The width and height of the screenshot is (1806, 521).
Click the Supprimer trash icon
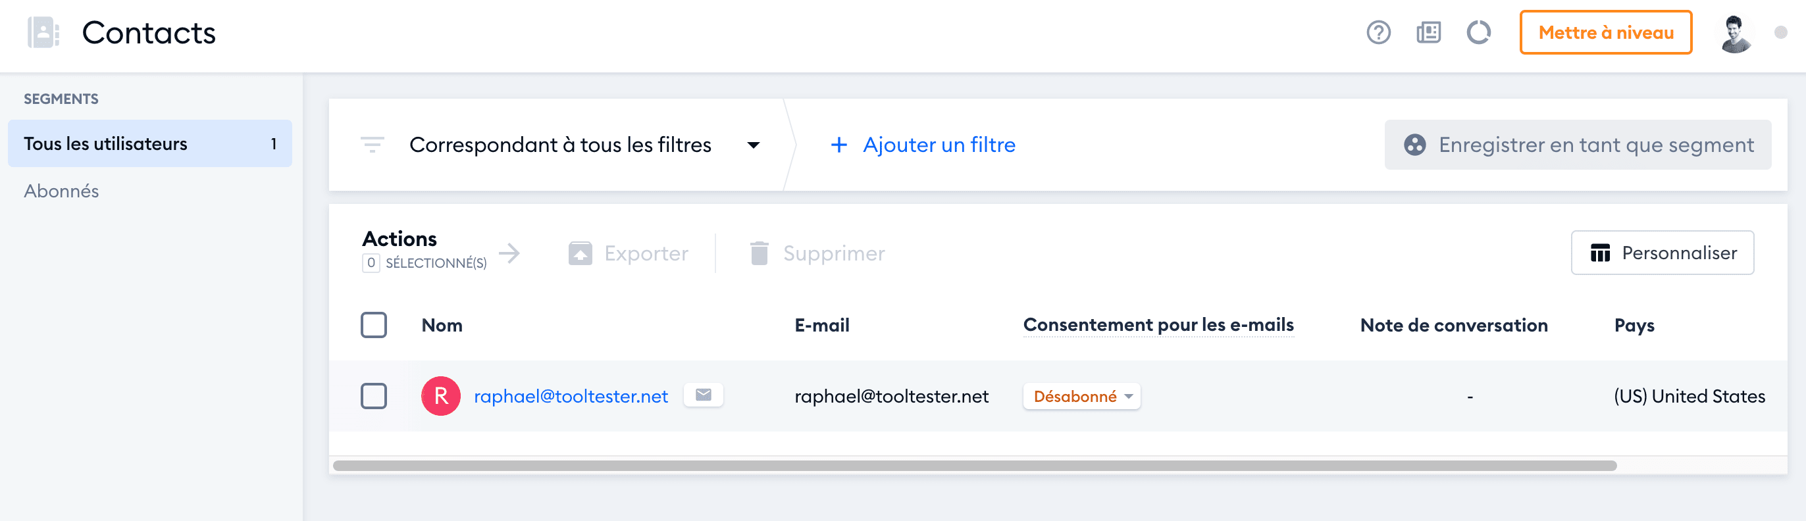click(x=760, y=253)
